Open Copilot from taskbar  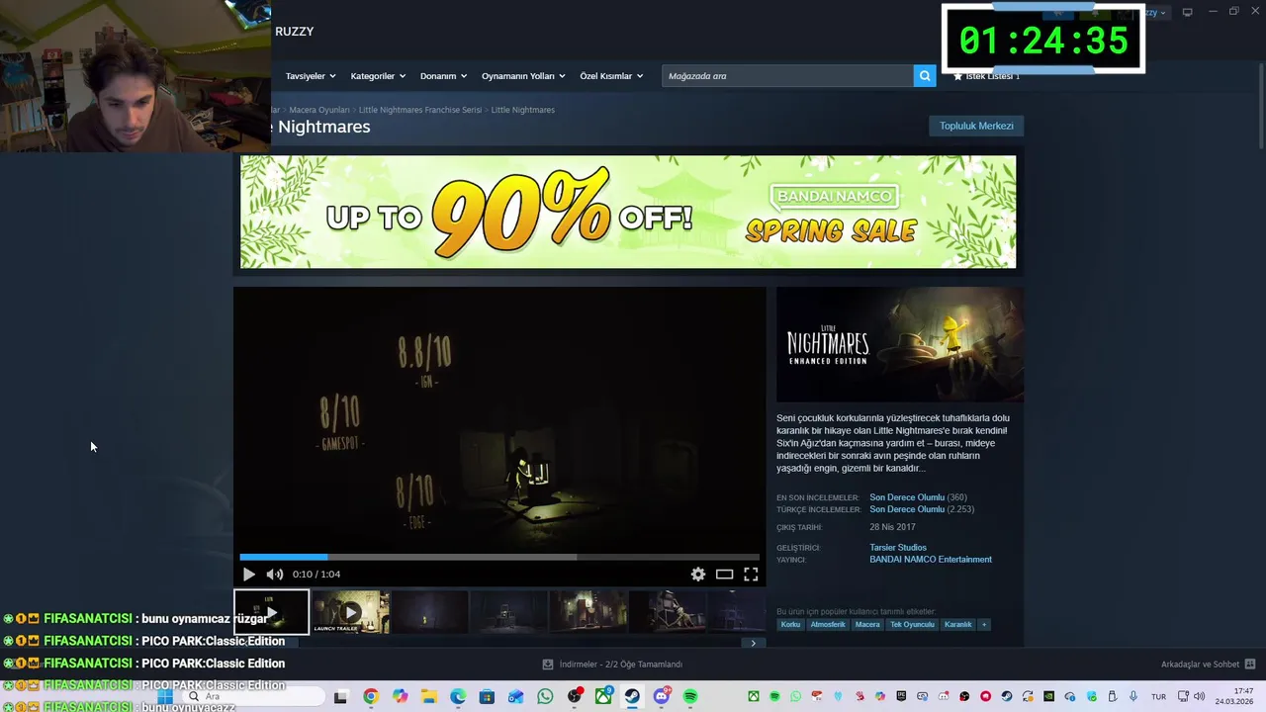coord(400,696)
